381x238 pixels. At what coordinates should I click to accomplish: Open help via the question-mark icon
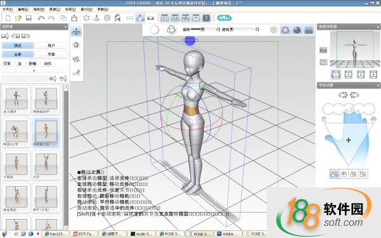206,18
